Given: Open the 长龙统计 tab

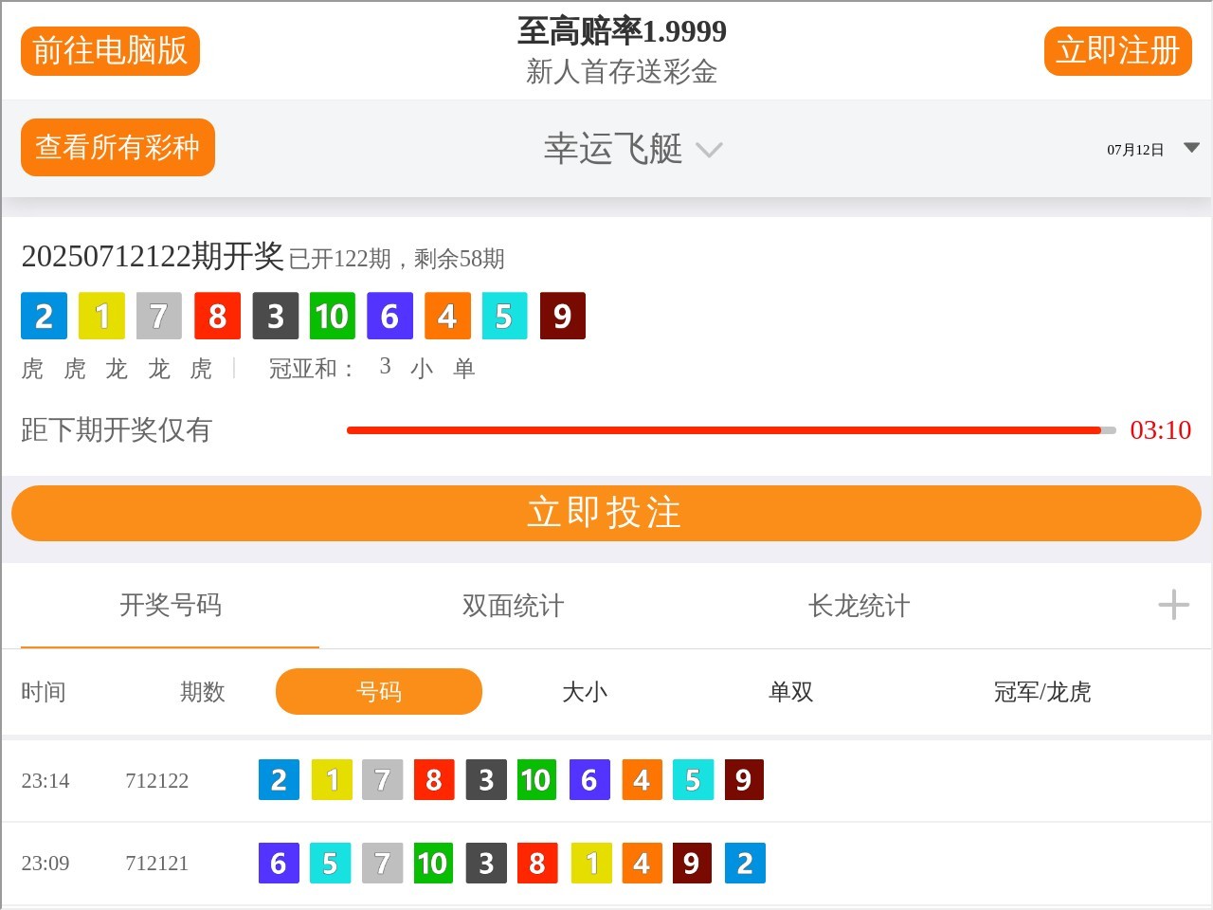Looking at the screenshot, I should [x=856, y=607].
